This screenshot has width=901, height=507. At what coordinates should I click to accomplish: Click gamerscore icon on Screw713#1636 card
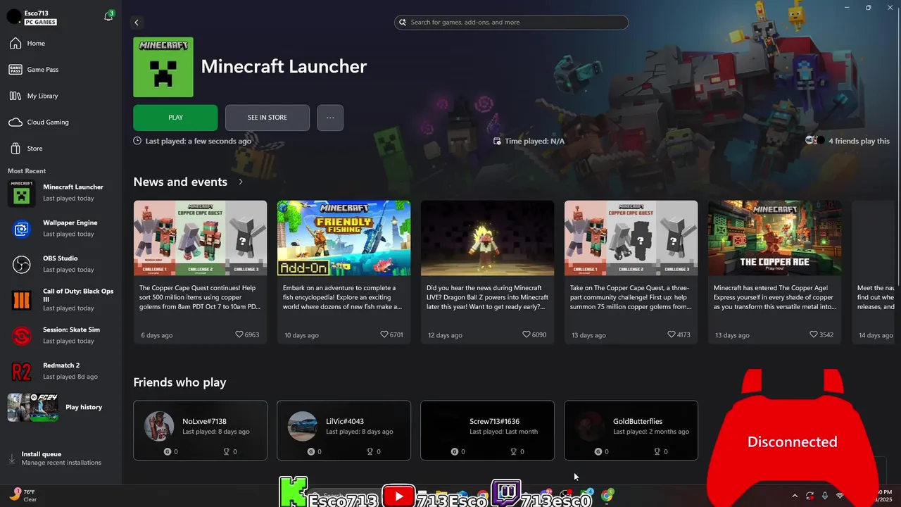(455, 451)
